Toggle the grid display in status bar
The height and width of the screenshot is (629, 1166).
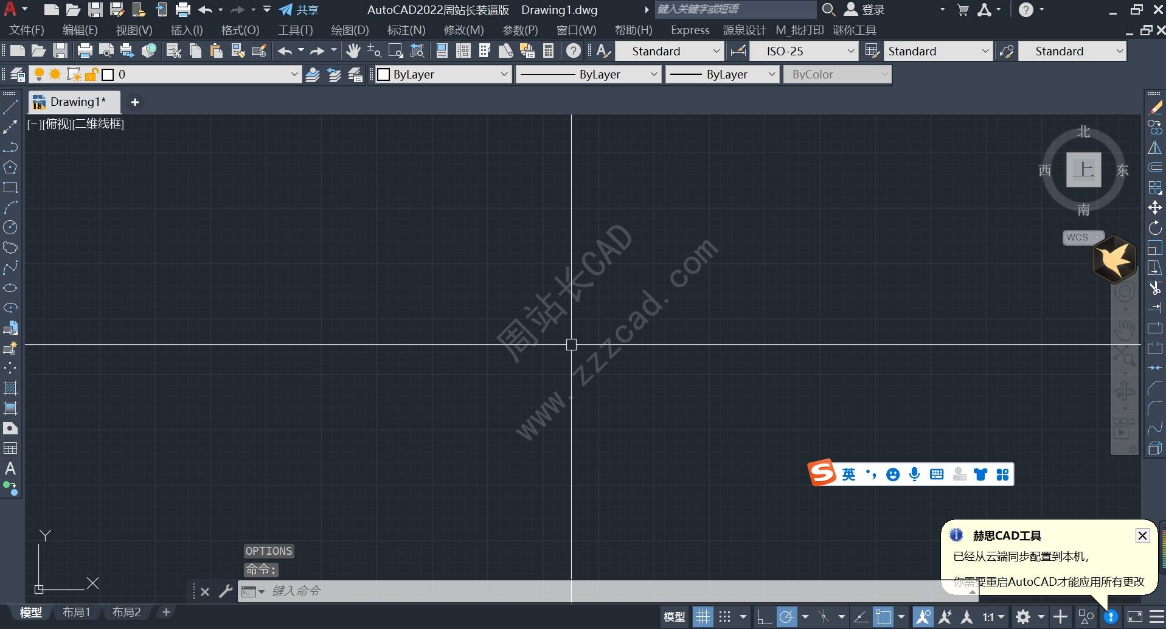(x=703, y=617)
